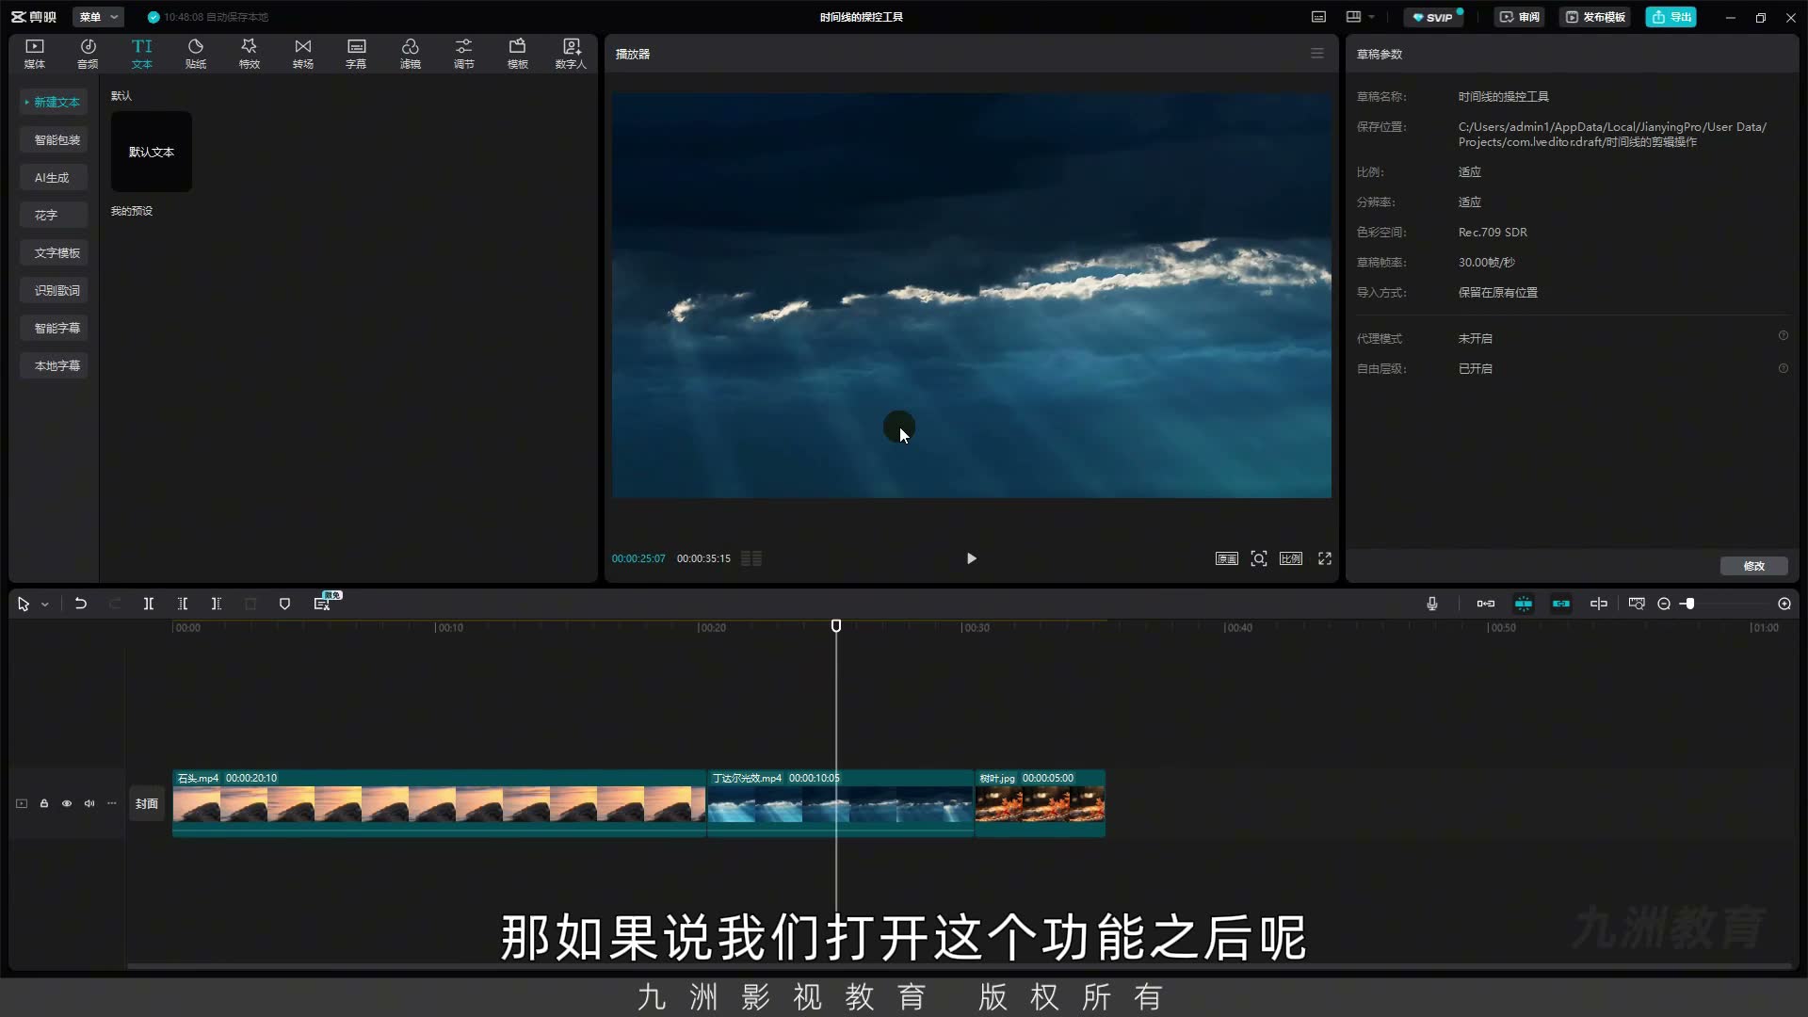Mute the main track audio
This screenshot has width=1808, height=1017.
[x=89, y=803]
